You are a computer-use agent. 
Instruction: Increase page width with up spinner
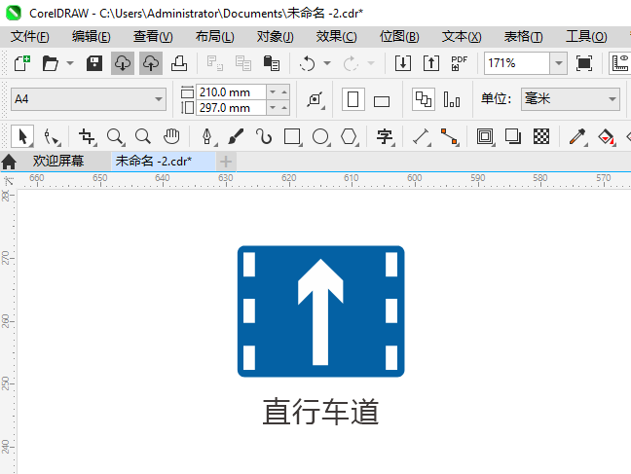(x=284, y=92)
